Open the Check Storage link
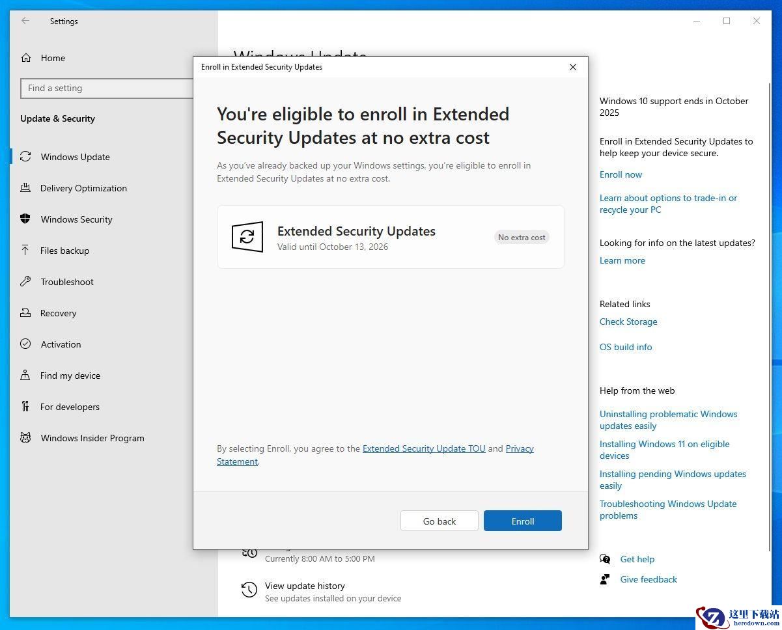The width and height of the screenshot is (782, 630). [x=628, y=322]
